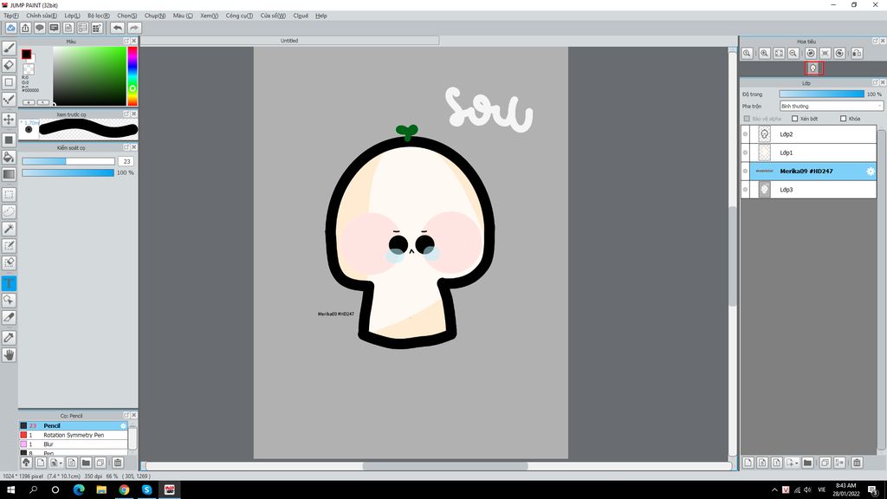Select the Lớp2 layer row

click(x=809, y=134)
